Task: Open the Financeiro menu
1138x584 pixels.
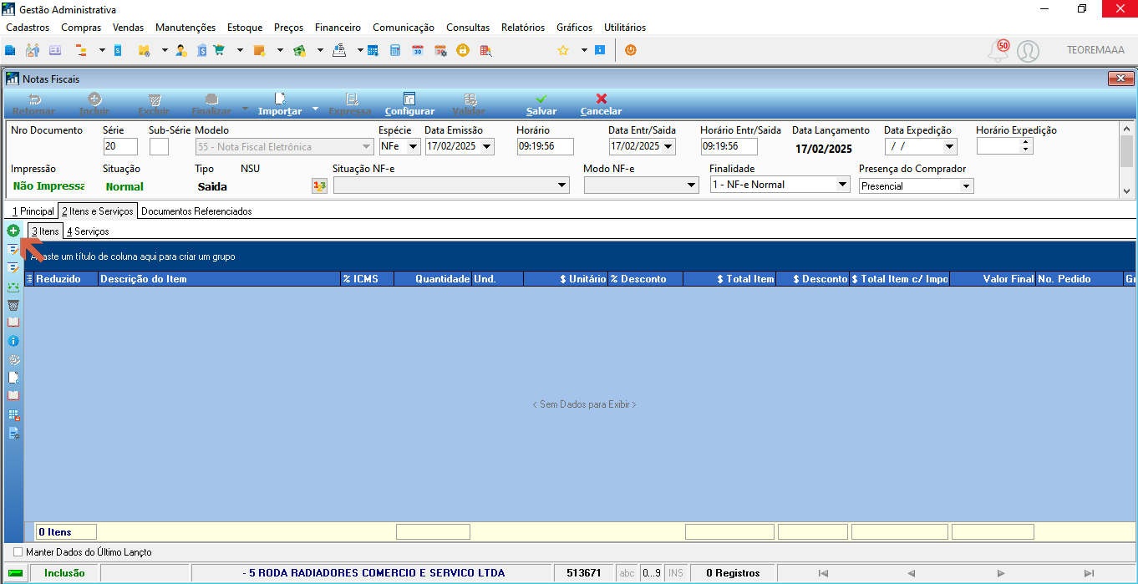Action: (338, 28)
